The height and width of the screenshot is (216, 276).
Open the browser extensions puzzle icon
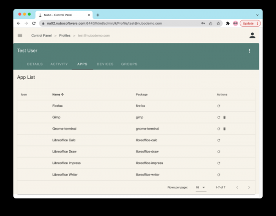pos(228,23)
